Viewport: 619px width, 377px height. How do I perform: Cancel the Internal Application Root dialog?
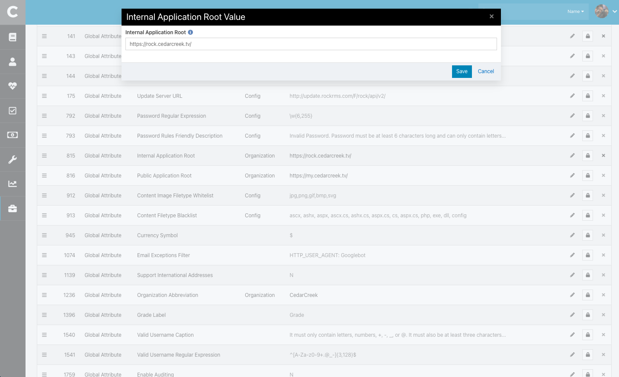click(485, 71)
